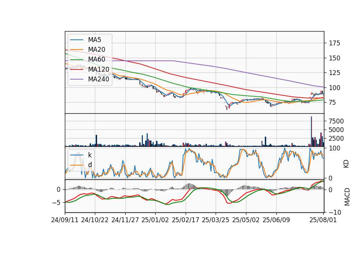Click the 24/11/27 date tick label
Screen dimensions: 360x259
[x=125, y=220]
